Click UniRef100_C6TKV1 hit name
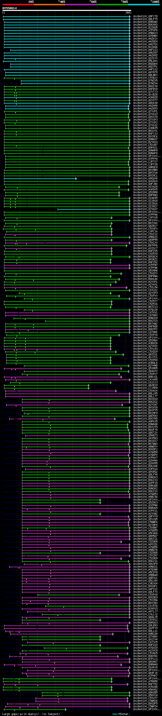This screenshot has height=716, width=162. pos(145,312)
